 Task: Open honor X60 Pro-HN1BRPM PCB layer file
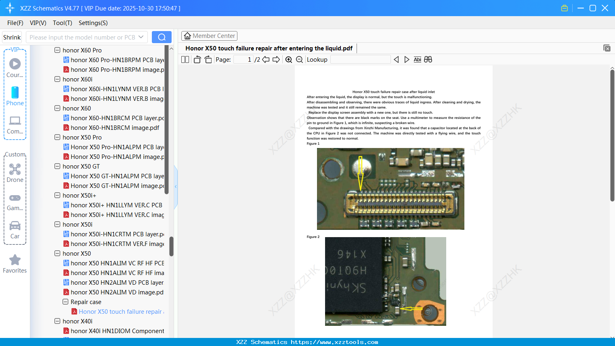[113, 60]
